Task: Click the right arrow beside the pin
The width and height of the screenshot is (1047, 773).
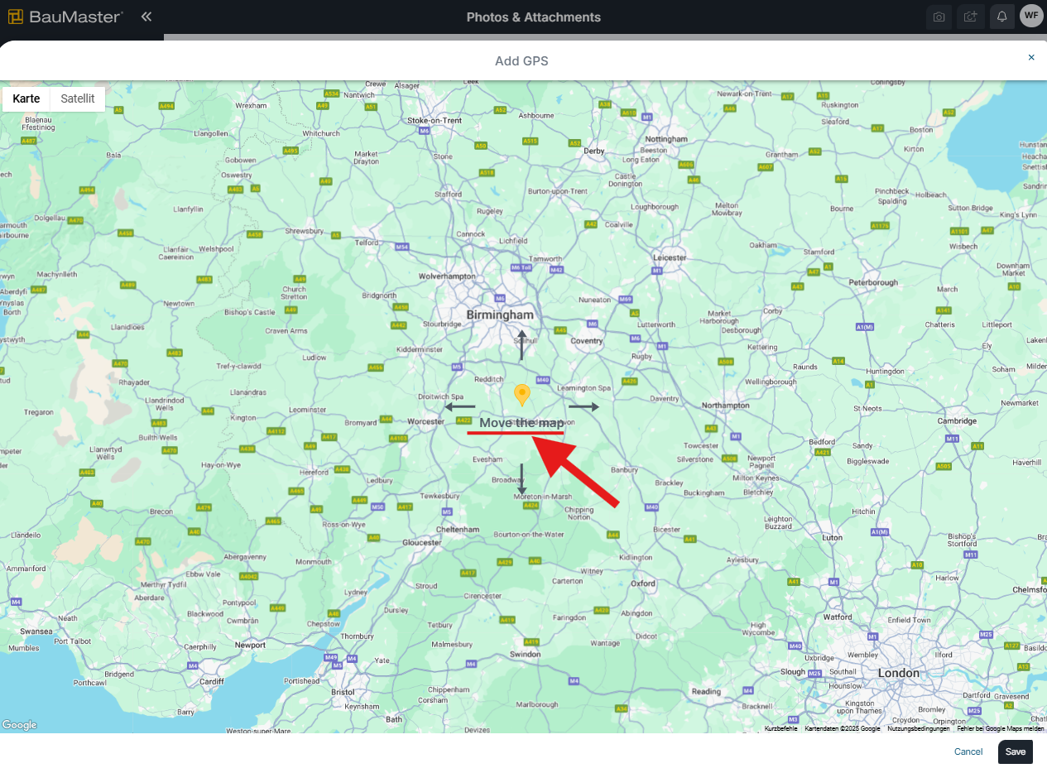Action: point(584,406)
